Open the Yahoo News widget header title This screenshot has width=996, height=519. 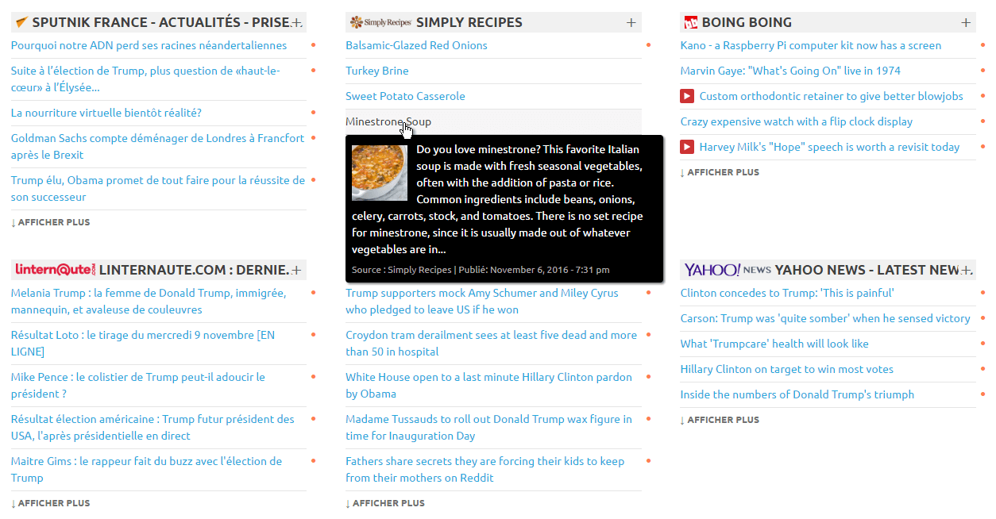click(x=867, y=270)
